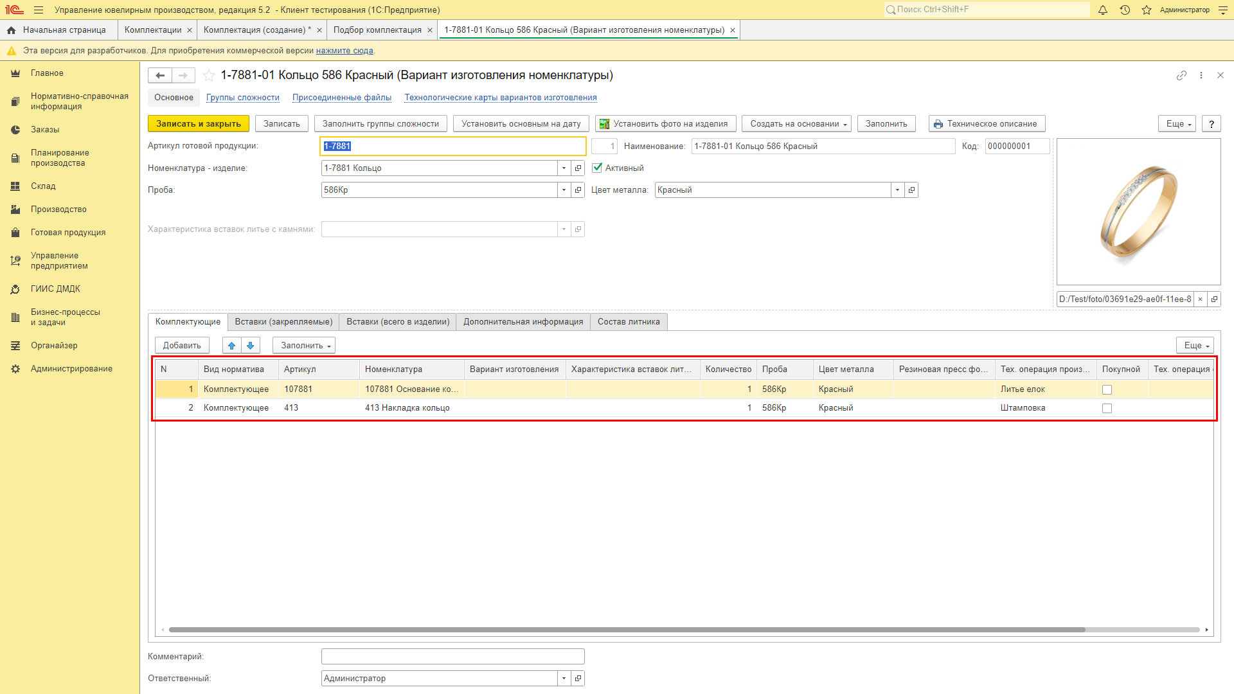
Task: Open favorites star in top bar
Action: [x=1147, y=10]
